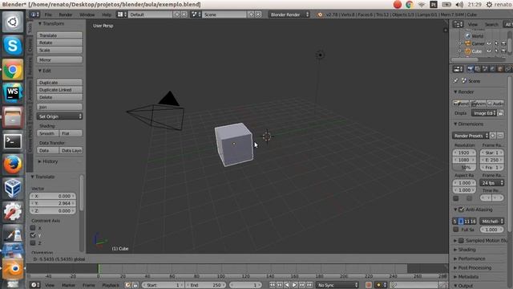Open the timeline Playback menu
513x289 pixels.
(111, 285)
